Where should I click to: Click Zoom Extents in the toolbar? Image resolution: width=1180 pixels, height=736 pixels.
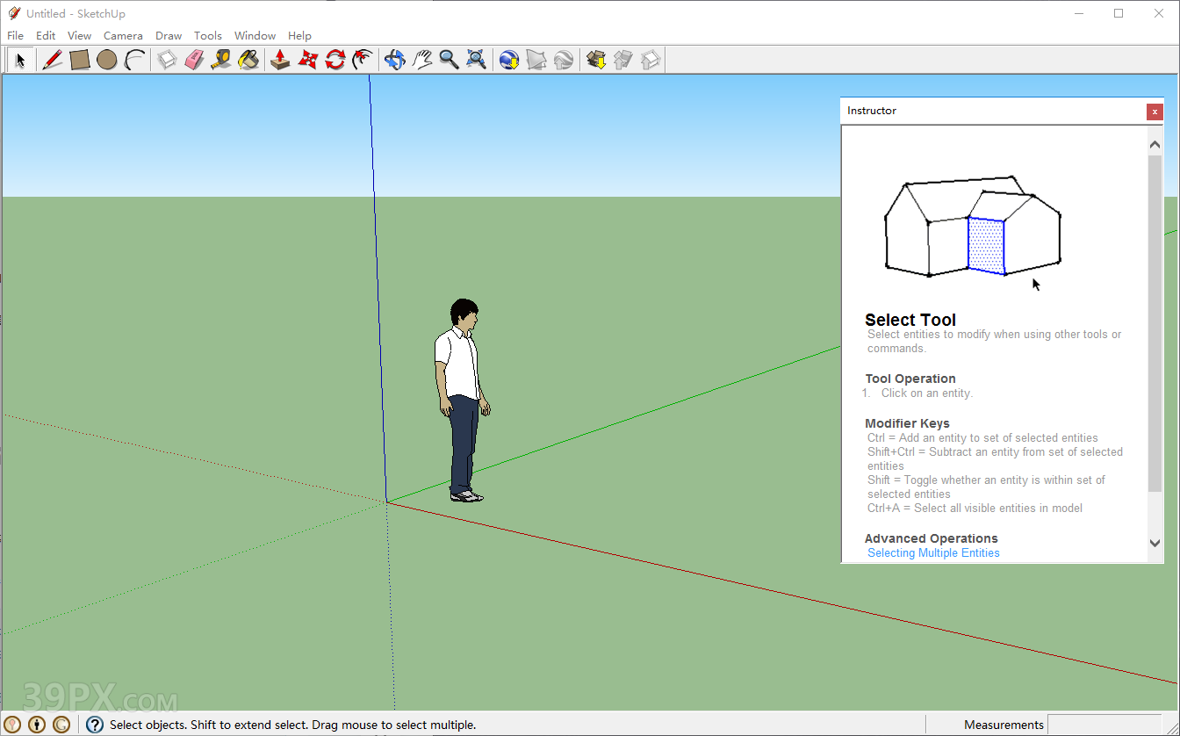click(x=476, y=60)
